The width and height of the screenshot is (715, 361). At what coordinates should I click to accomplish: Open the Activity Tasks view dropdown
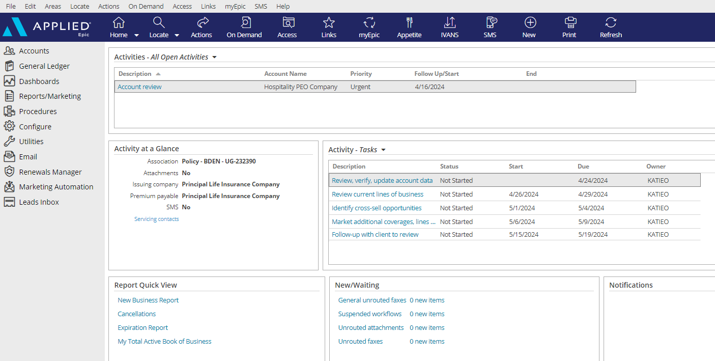(383, 150)
